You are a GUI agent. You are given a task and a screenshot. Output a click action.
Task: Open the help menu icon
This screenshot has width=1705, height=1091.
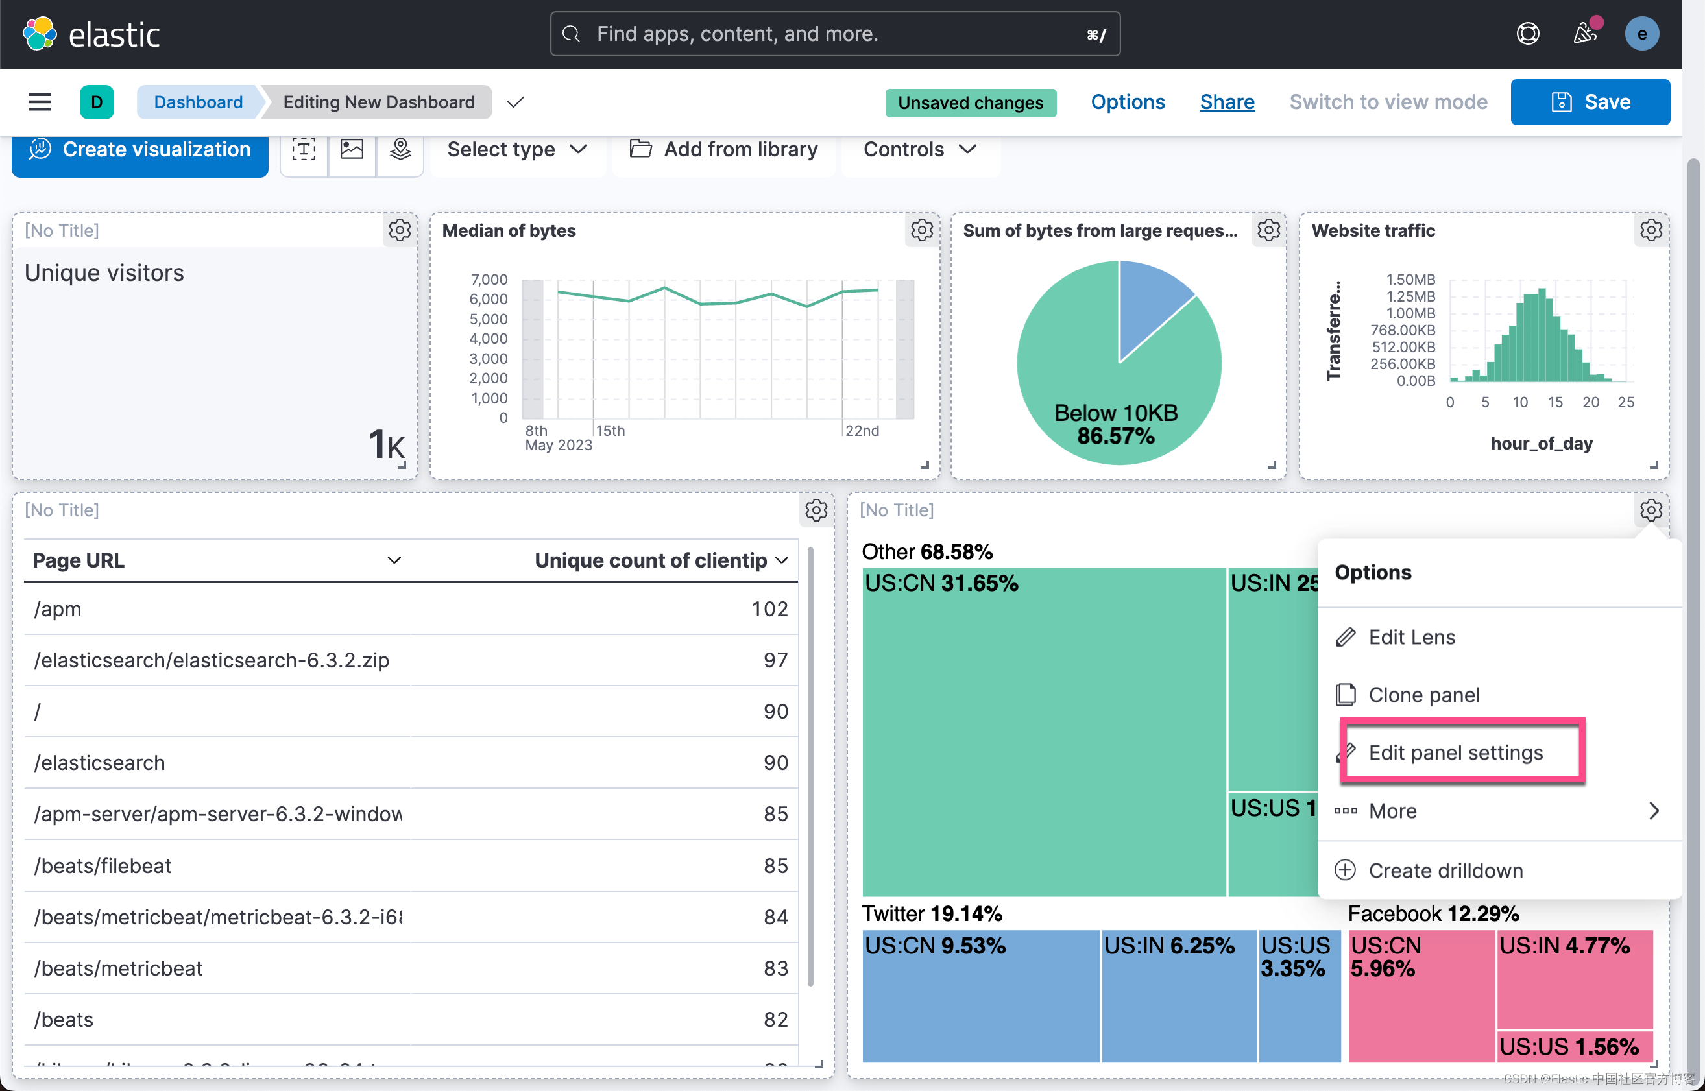pos(1528,34)
